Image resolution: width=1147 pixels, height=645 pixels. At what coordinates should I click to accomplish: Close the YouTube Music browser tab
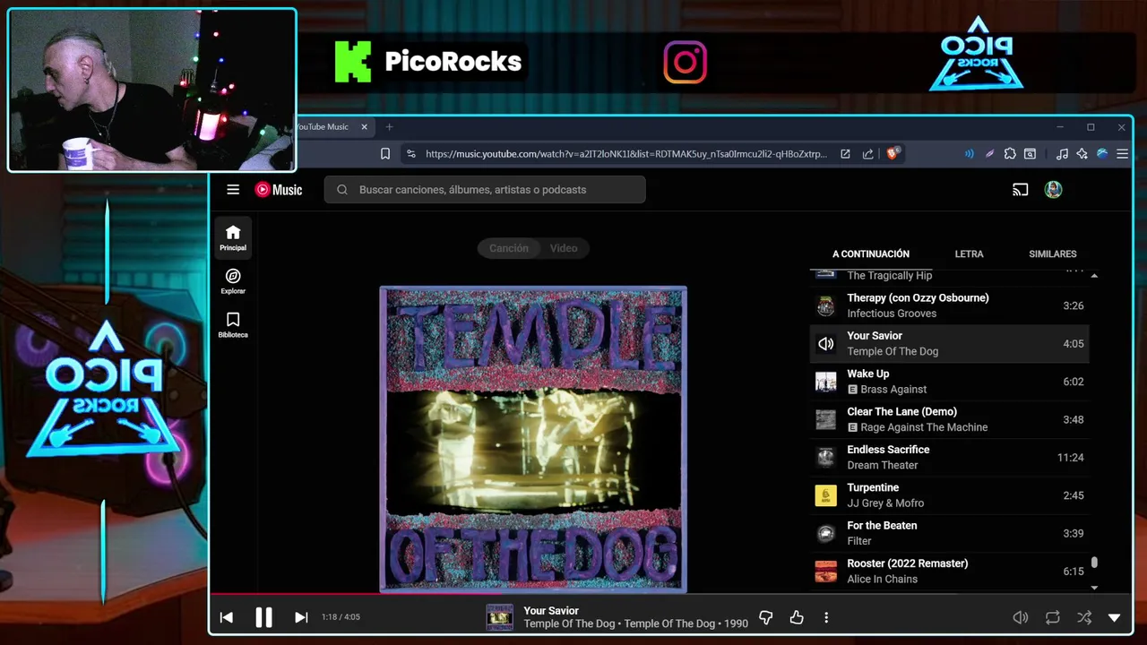(364, 127)
